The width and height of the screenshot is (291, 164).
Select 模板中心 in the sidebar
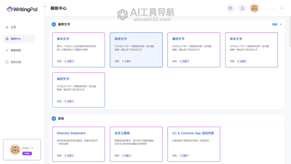19,39
